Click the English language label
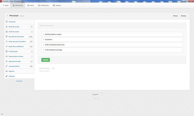 point(95,94)
